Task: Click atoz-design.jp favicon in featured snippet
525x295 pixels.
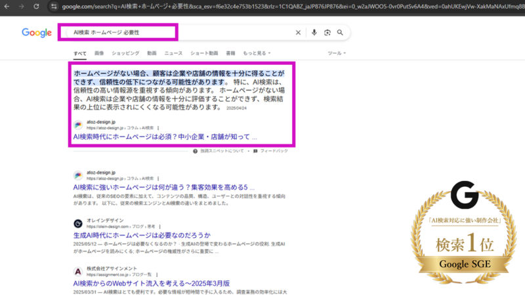Action: [78, 125]
